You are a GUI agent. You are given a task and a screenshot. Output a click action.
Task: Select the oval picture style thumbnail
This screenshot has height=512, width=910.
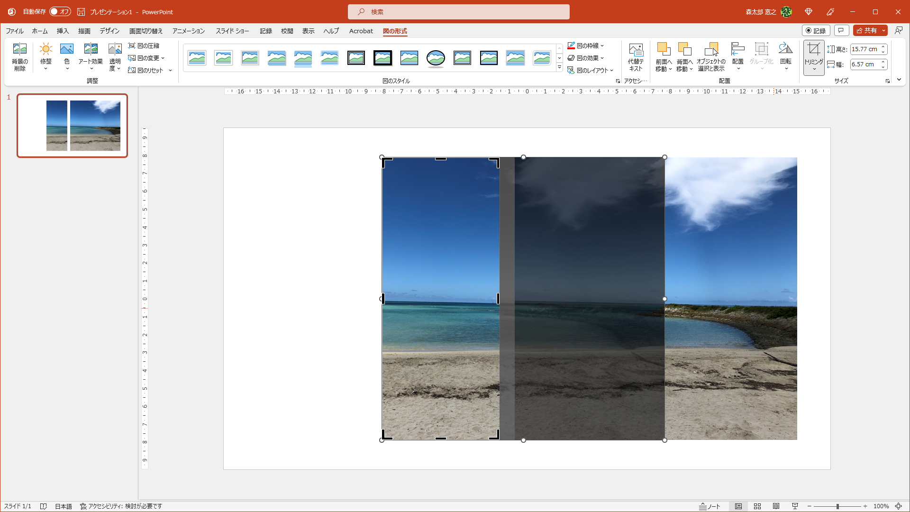pos(436,58)
